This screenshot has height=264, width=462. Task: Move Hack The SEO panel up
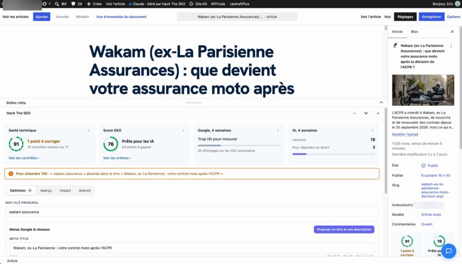(x=354, y=113)
